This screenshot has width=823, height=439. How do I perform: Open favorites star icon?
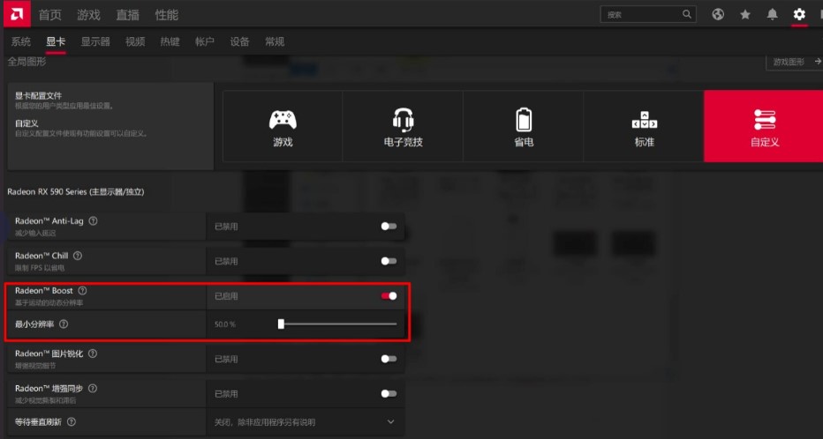tap(744, 15)
